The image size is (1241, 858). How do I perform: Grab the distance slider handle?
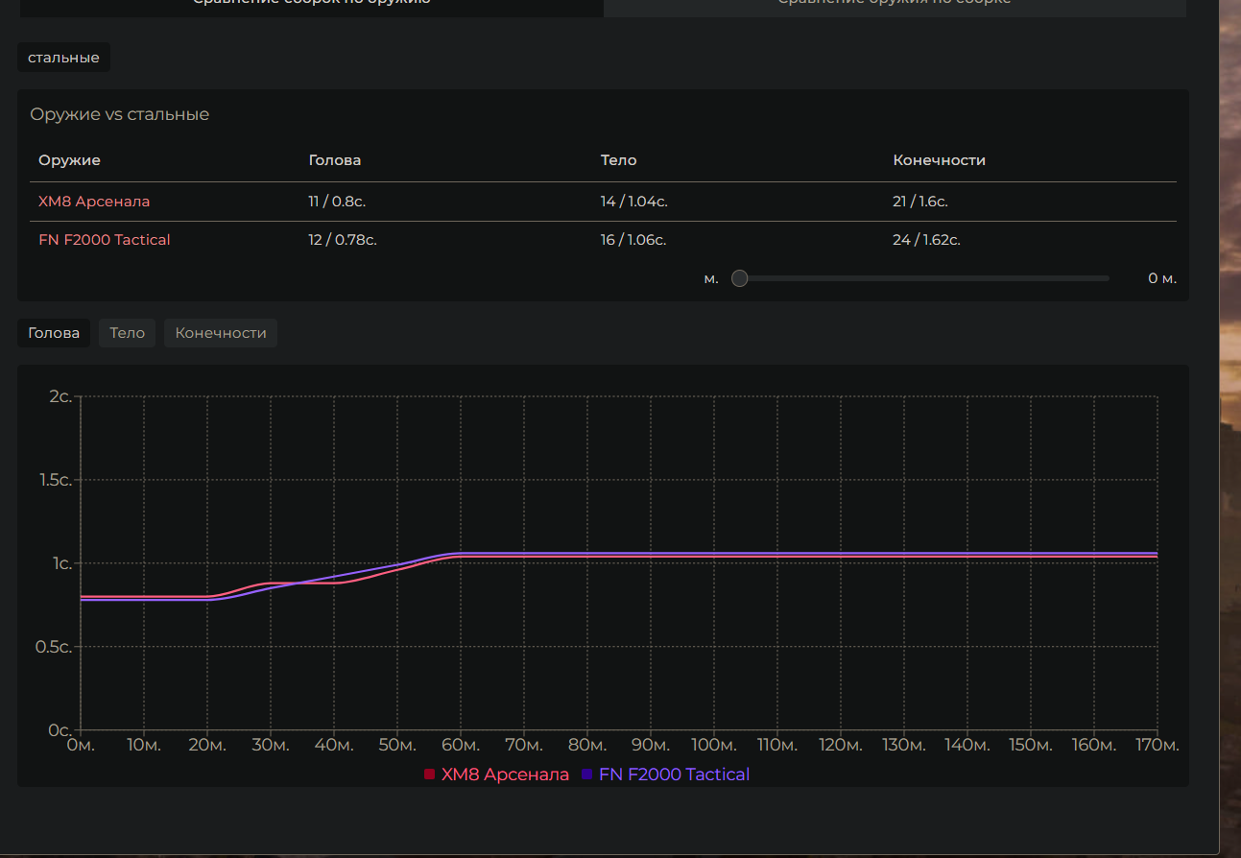pyautogui.click(x=739, y=278)
